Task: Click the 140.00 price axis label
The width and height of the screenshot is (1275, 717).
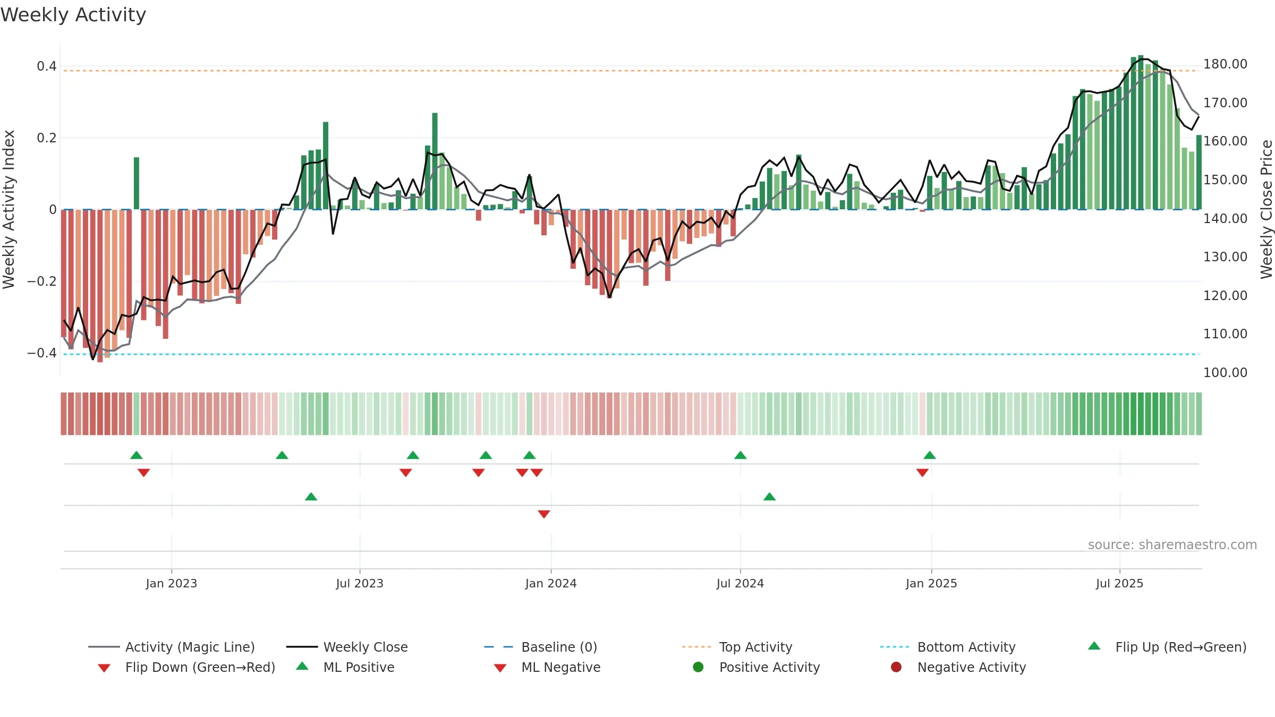Action: click(x=1225, y=219)
